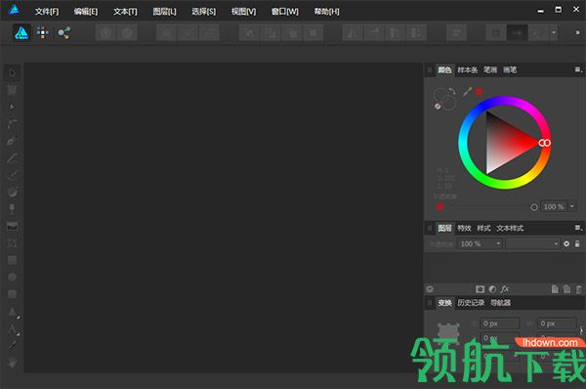586x389 pixels.
Task: Switch to the Designer persona
Action: [x=22, y=33]
